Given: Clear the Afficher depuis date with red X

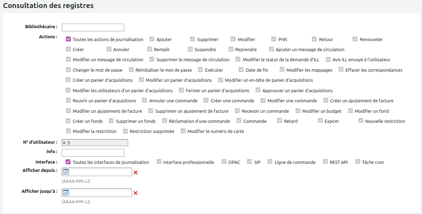Looking at the screenshot, I should pos(135,172).
